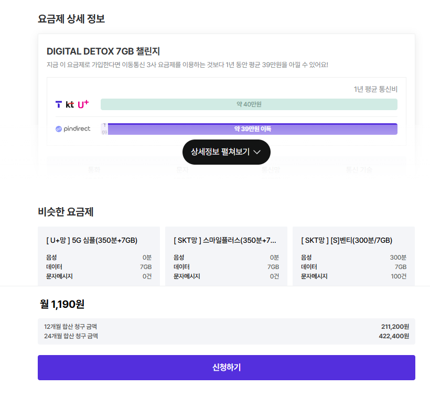Image resolution: width=430 pixels, height=397 pixels.
Task: Open the [SKT망] 스마일플러스 plan card
Action: coord(226,256)
